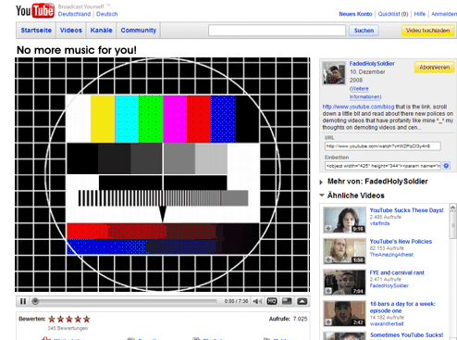Click the Anmelden sign-in link
This screenshot has height=340, width=457.
coord(444,14)
